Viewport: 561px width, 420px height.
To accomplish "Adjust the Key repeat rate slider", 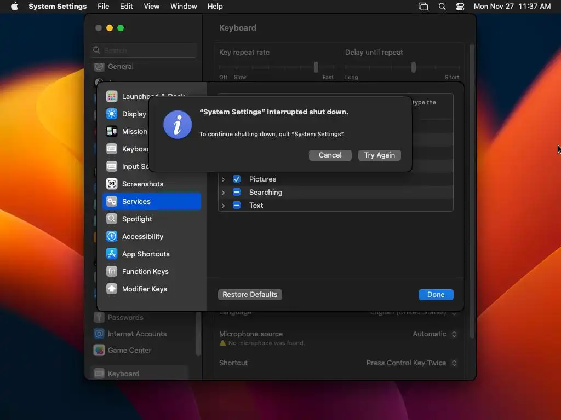I will 316,67.
